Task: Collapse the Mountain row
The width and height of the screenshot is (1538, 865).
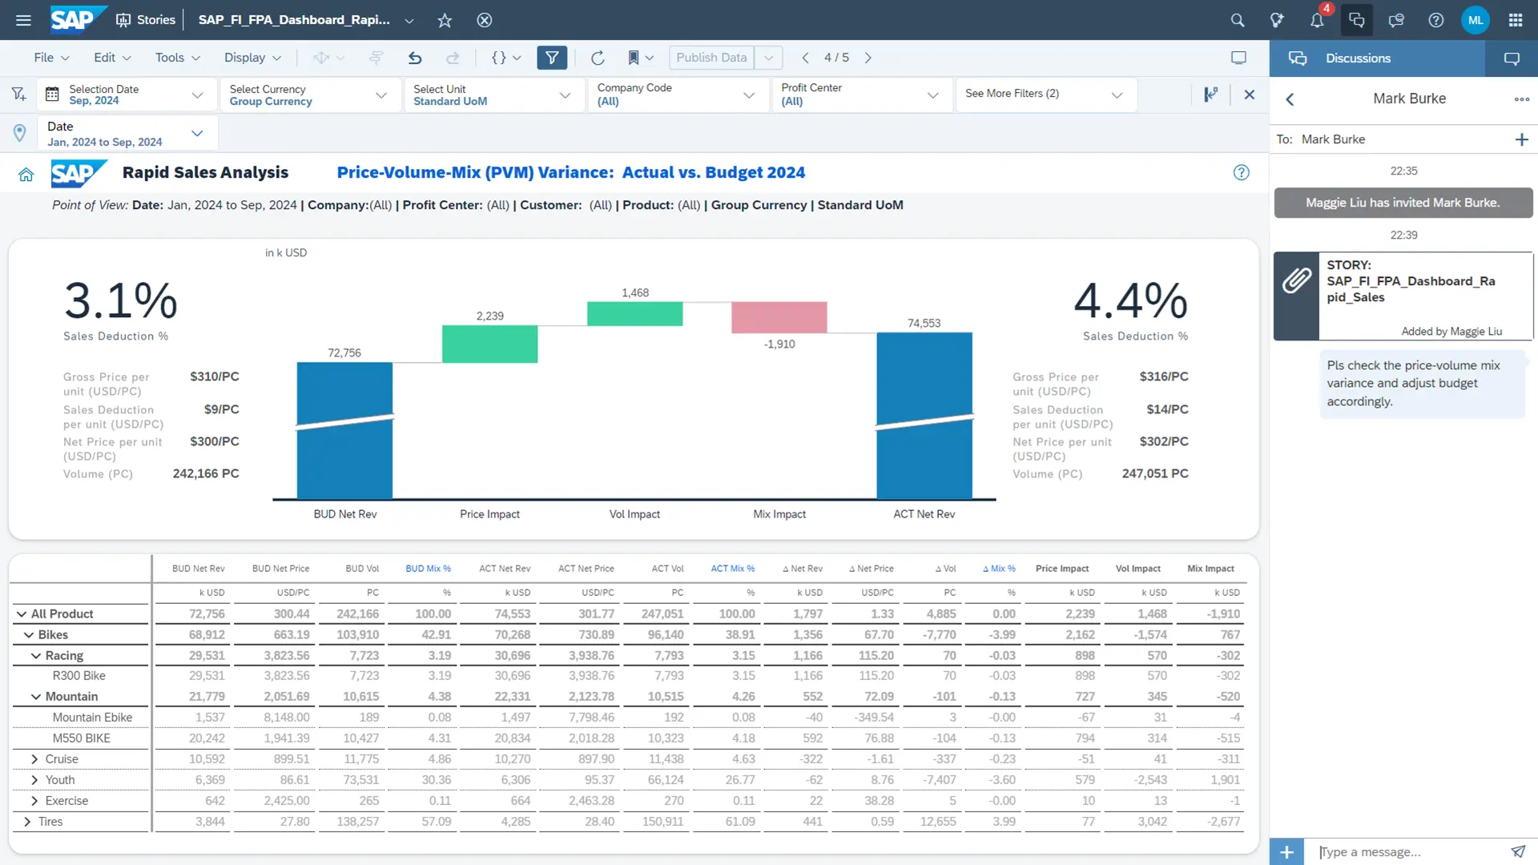Action: pos(36,697)
